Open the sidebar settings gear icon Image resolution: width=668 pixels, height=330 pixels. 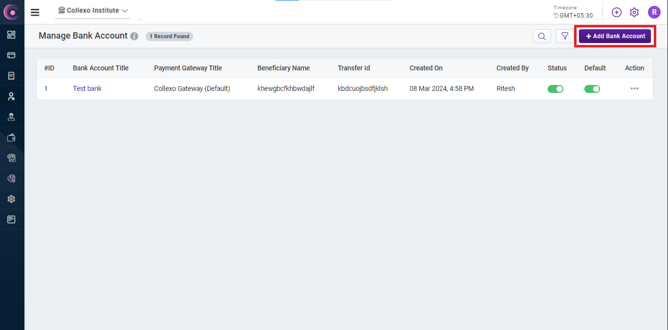pyautogui.click(x=11, y=199)
